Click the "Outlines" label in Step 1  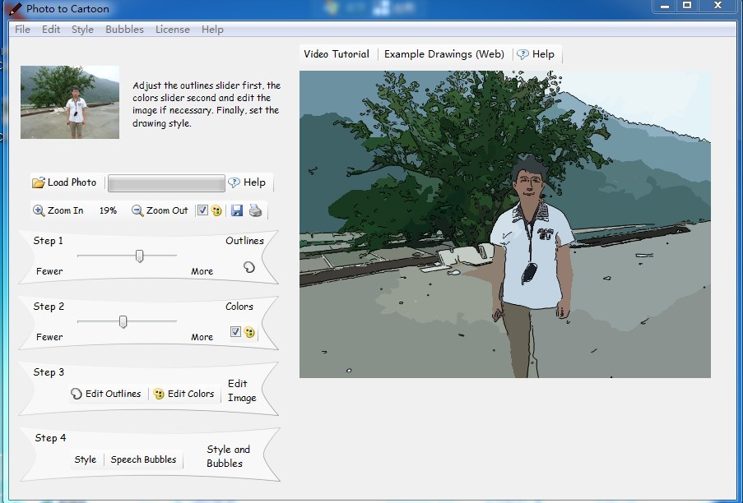tap(244, 241)
